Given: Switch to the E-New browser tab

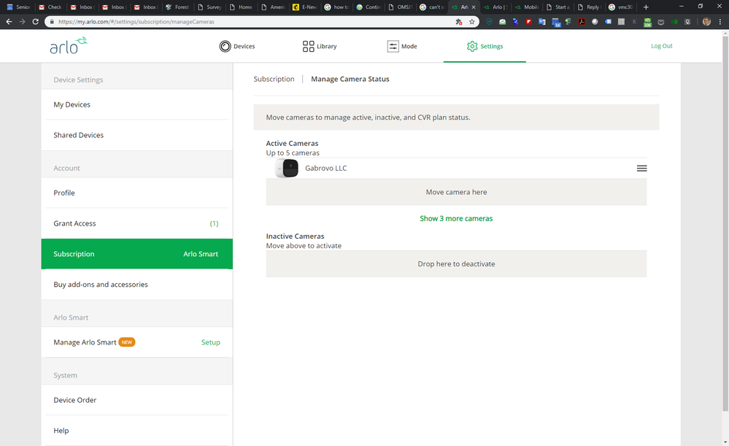Looking at the screenshot, I should coord(304,7).
